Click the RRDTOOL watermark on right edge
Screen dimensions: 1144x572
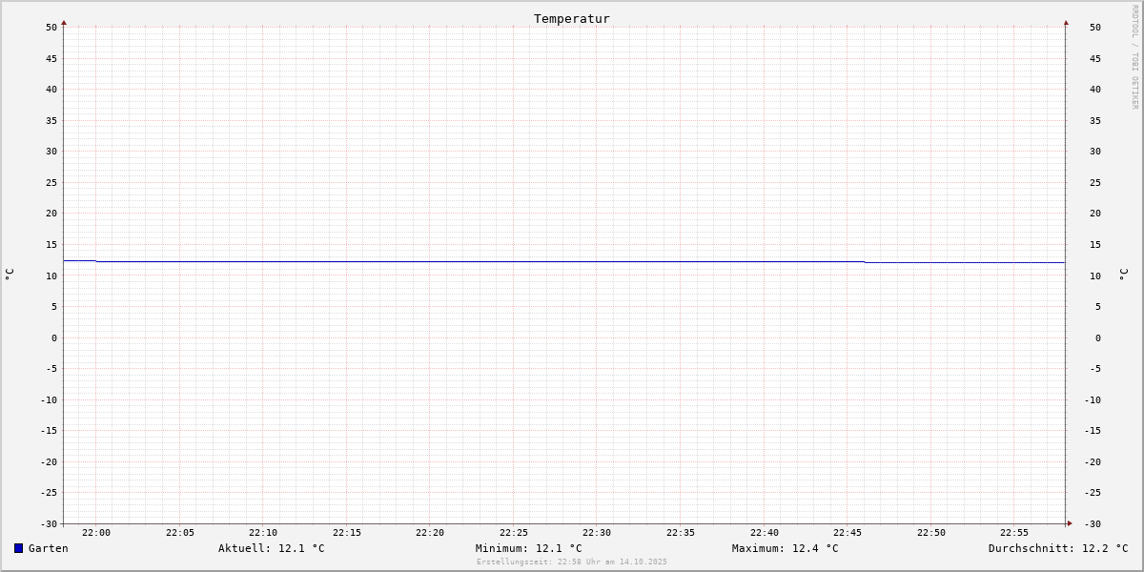coord(1134,57)
